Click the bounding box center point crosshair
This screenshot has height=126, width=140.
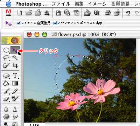79,79
